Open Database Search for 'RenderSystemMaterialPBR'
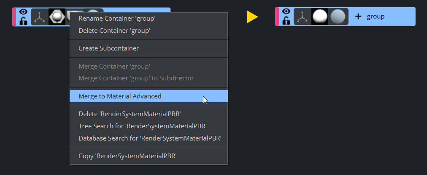This screenshot has width=427, height=175. pos(150,138)
